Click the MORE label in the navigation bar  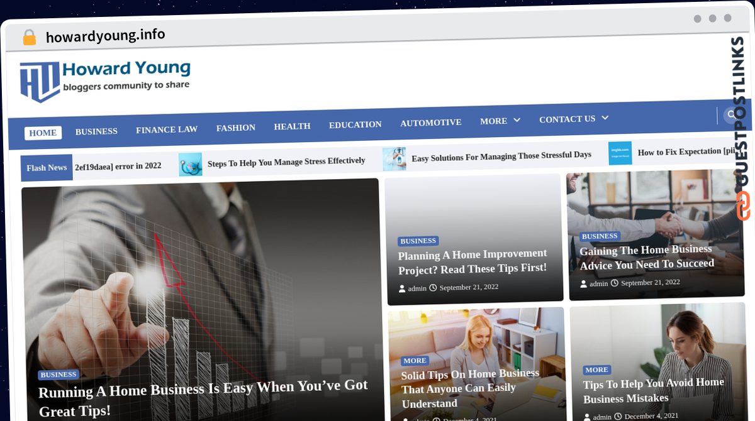coord(493,121)
